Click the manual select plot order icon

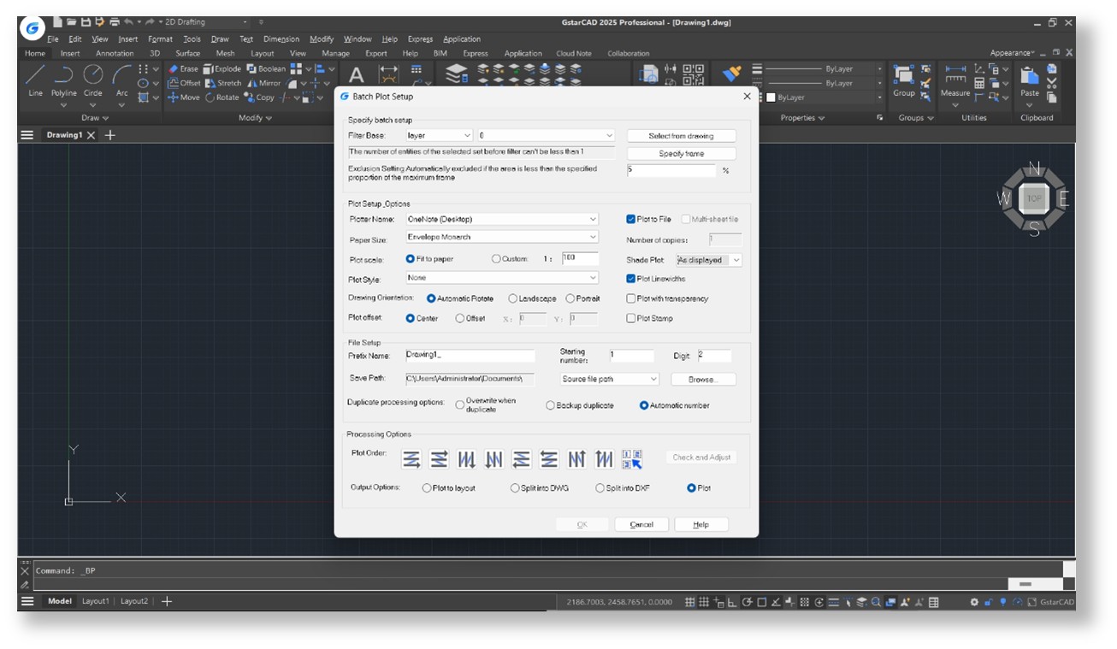click(x=632, y=459)
